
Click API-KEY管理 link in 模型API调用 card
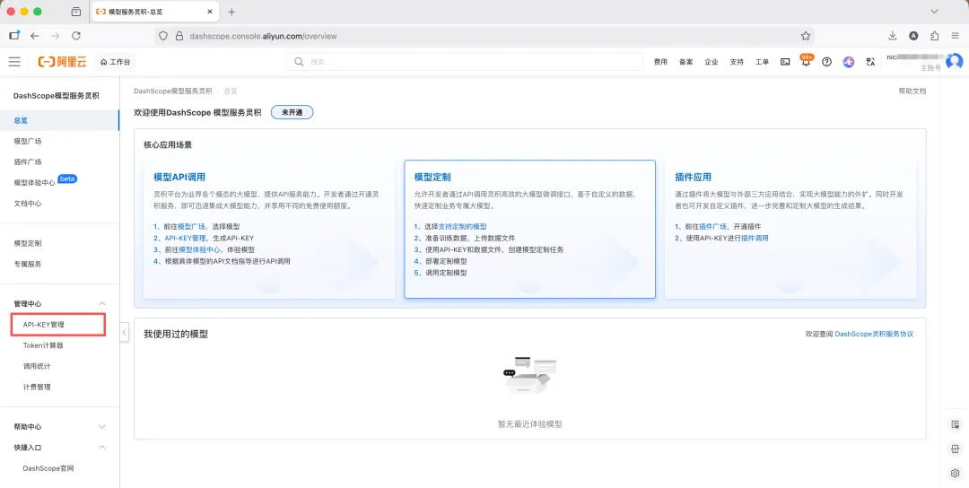click(x=186, y=238)
